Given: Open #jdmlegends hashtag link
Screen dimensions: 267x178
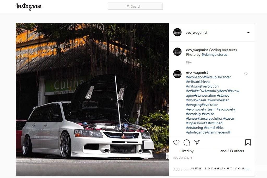Looking at the screenshot, I should tap(196, 132).
